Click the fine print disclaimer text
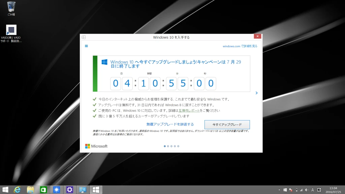This screenshot has width=345, height=194. [171, 133]
